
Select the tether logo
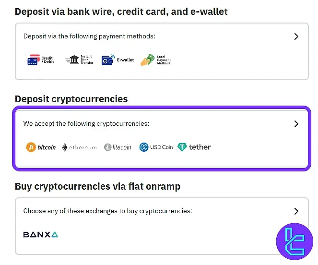point(194,147)
